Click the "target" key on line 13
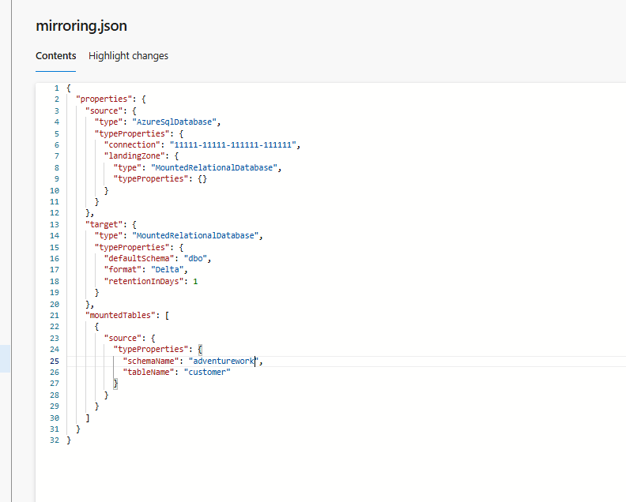This screenshot has height=502, width=626. point(104,224)
